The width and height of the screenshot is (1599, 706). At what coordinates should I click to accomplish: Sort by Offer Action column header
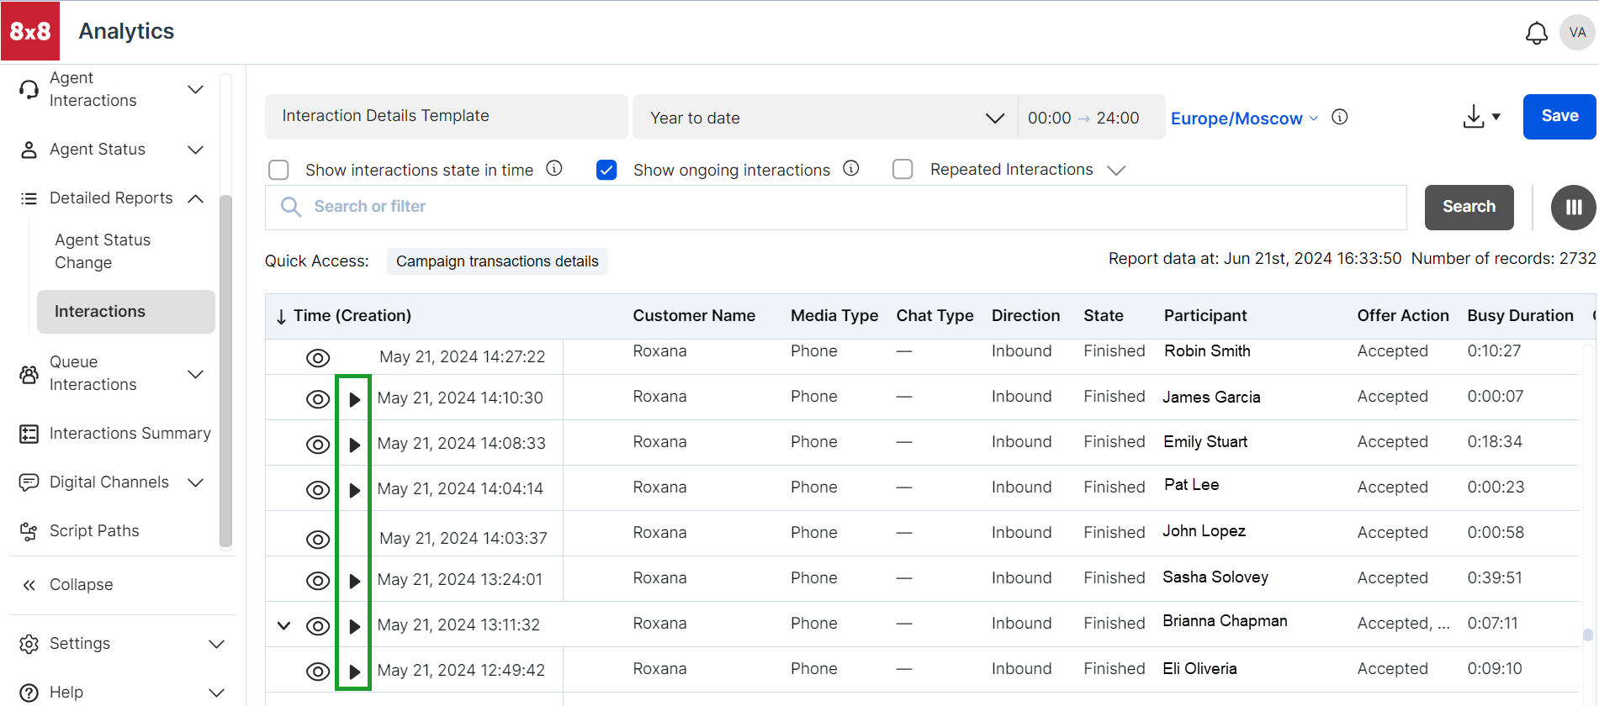[x=1403, y=316]
